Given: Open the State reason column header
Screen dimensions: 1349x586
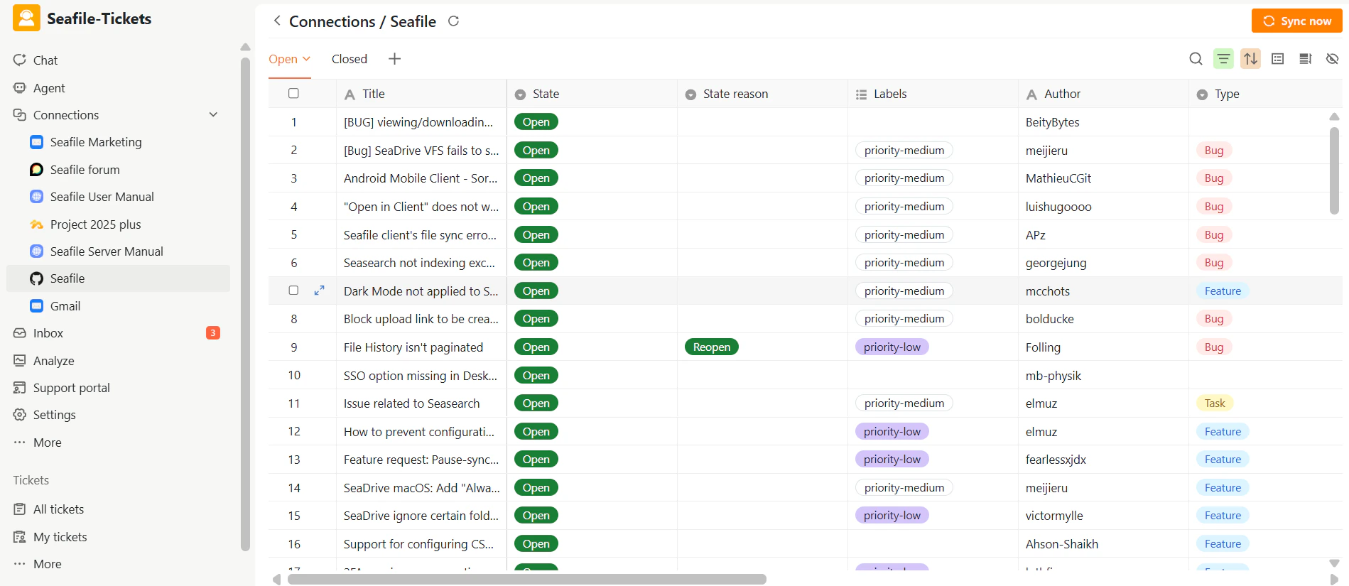Looking at the screenshot, I should click(762, 94).
